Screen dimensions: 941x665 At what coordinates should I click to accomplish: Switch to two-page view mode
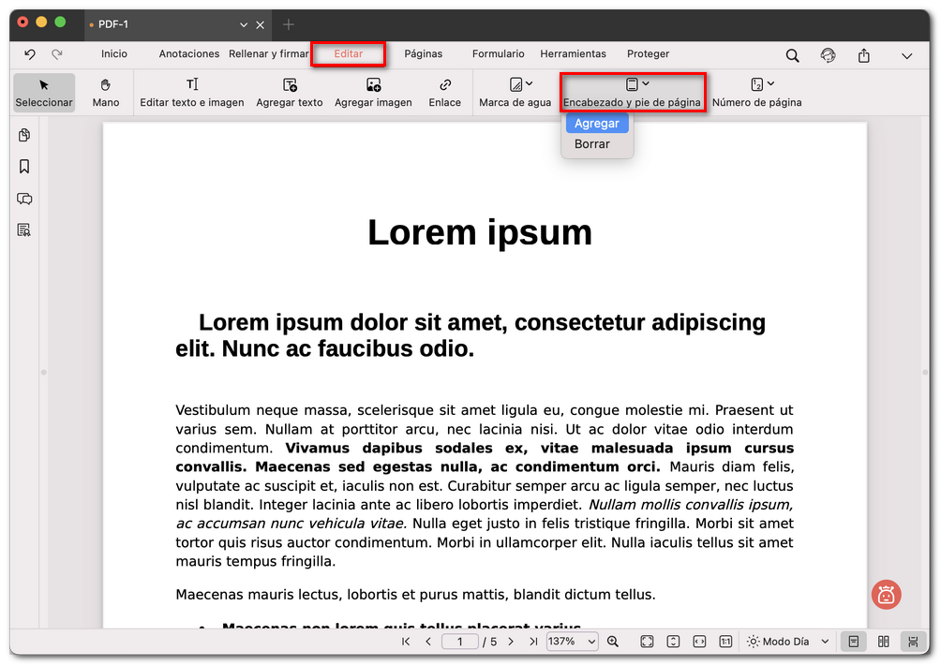883,642
